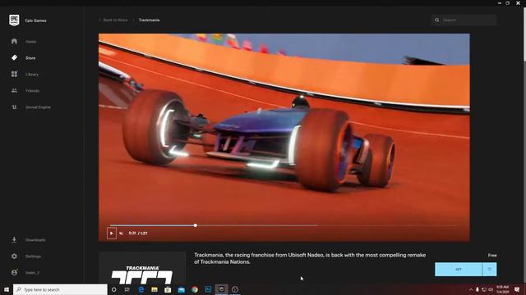Viewport: 526px width, 295px height.
Task: Click the Settings gear icon
Action: click(14, 256)
